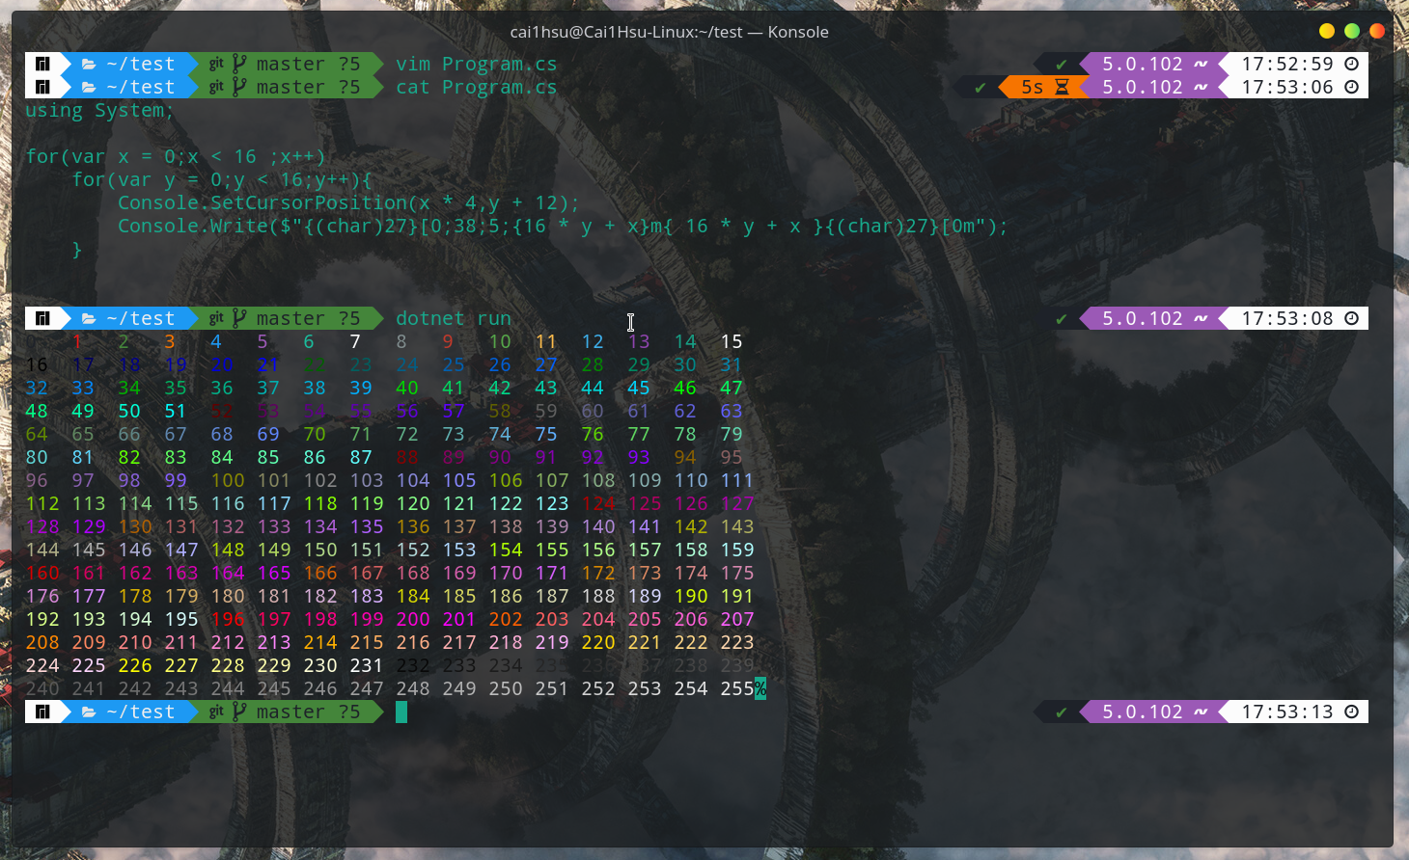Viewport: 1409px width, 860px height.
Task: Click the highlighted % sign after 255
Action: coord(760,688)
